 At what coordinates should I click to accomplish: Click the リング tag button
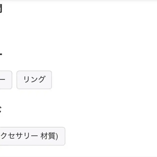pos(34,80)
